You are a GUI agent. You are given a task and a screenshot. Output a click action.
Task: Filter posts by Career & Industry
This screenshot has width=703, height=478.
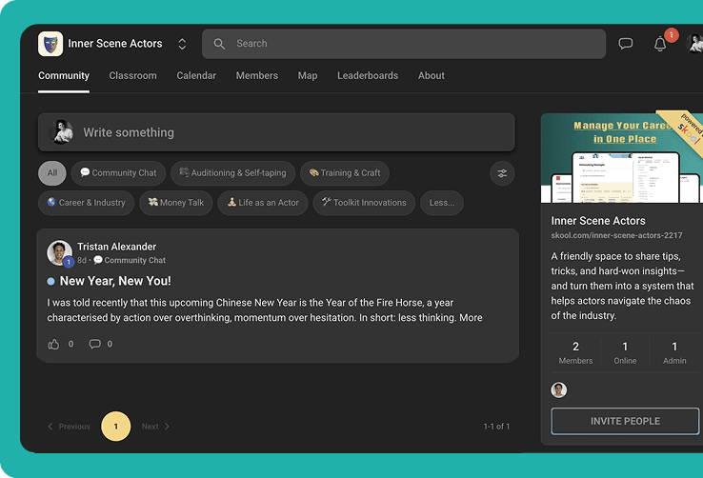pyautogui.click(x=86, y=203)
